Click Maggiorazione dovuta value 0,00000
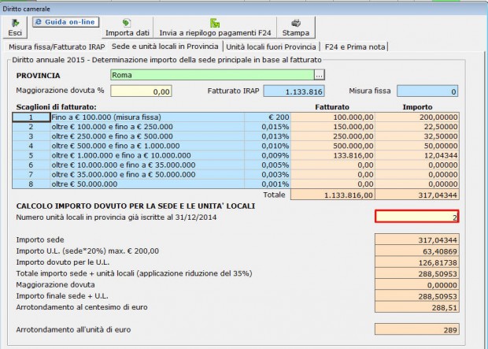 (x=417, y=285)
